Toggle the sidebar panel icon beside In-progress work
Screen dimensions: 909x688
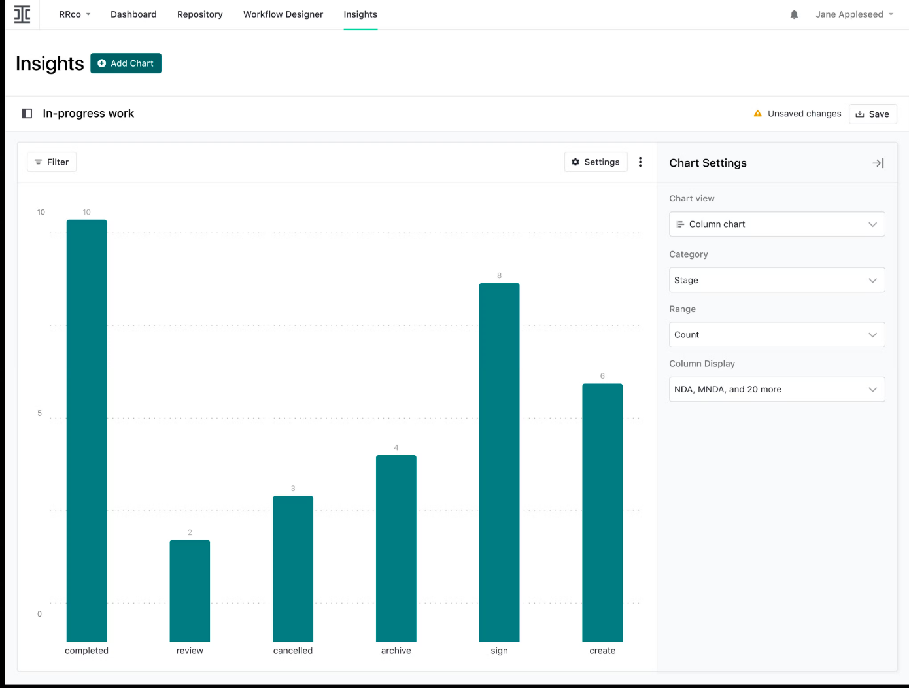(27, 114)
